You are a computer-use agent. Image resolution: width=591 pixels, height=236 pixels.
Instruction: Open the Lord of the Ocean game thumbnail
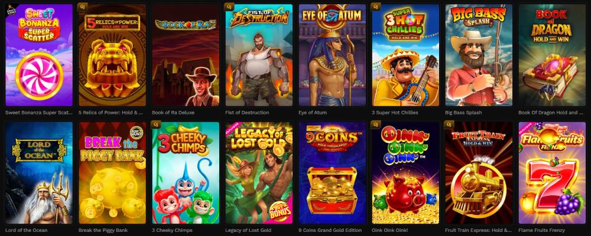pyautogui.click(x=39, y=173)
